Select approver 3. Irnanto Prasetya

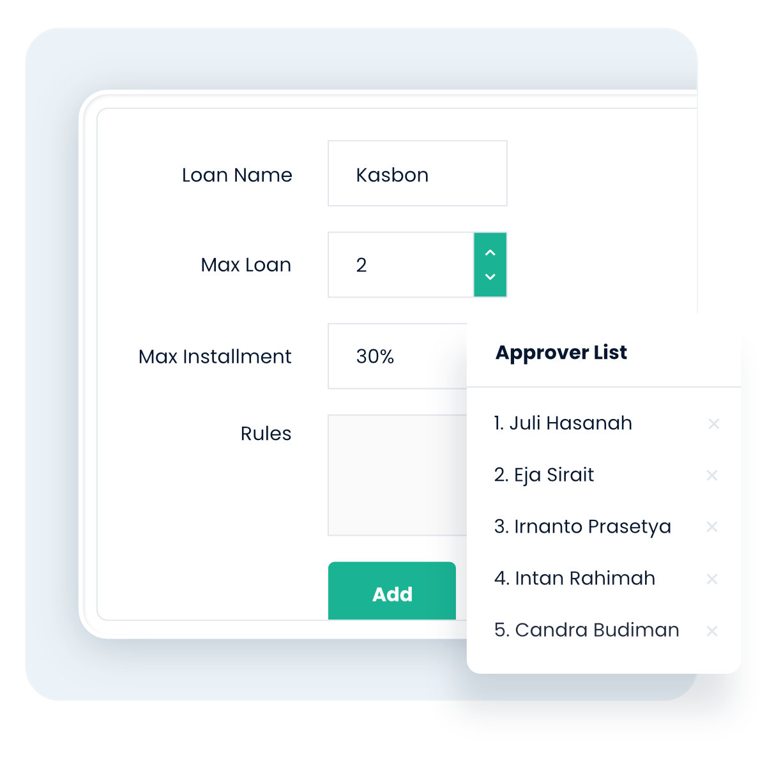(582, 527)
